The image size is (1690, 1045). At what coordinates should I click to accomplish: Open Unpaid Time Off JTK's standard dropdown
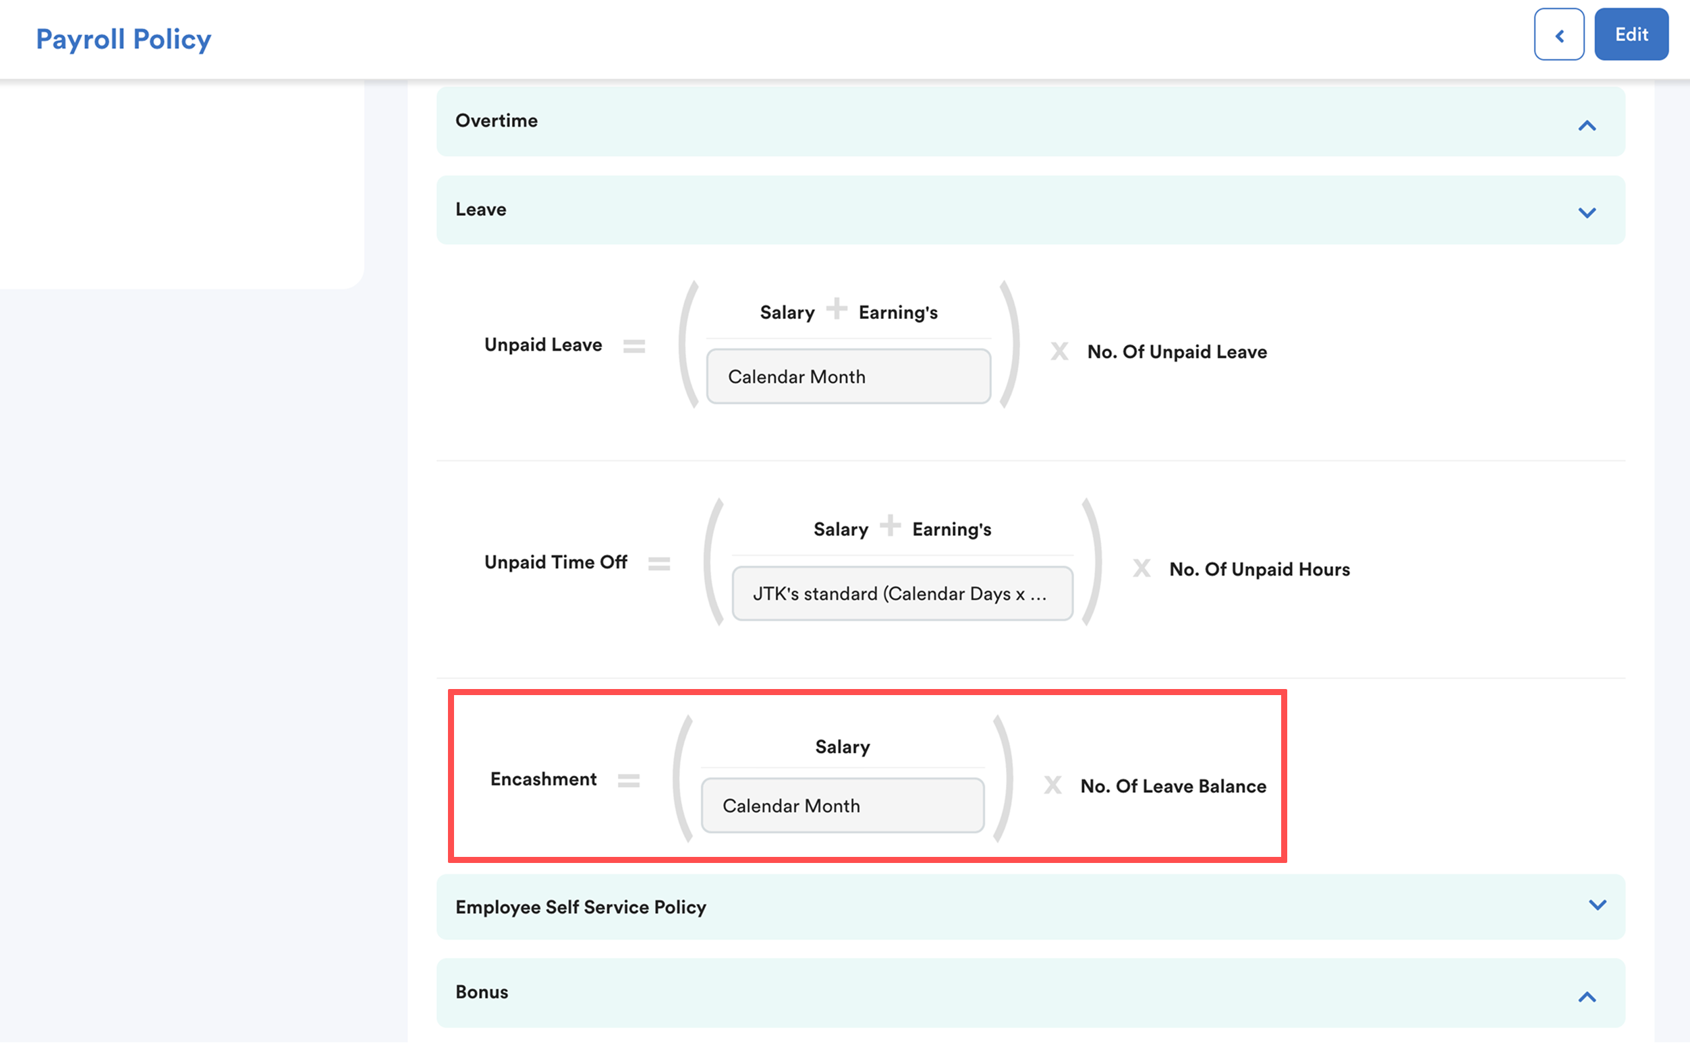[x=902, y=594]
